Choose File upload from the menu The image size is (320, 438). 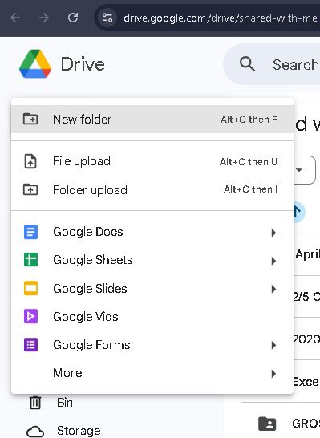click(x=152, y=161)
